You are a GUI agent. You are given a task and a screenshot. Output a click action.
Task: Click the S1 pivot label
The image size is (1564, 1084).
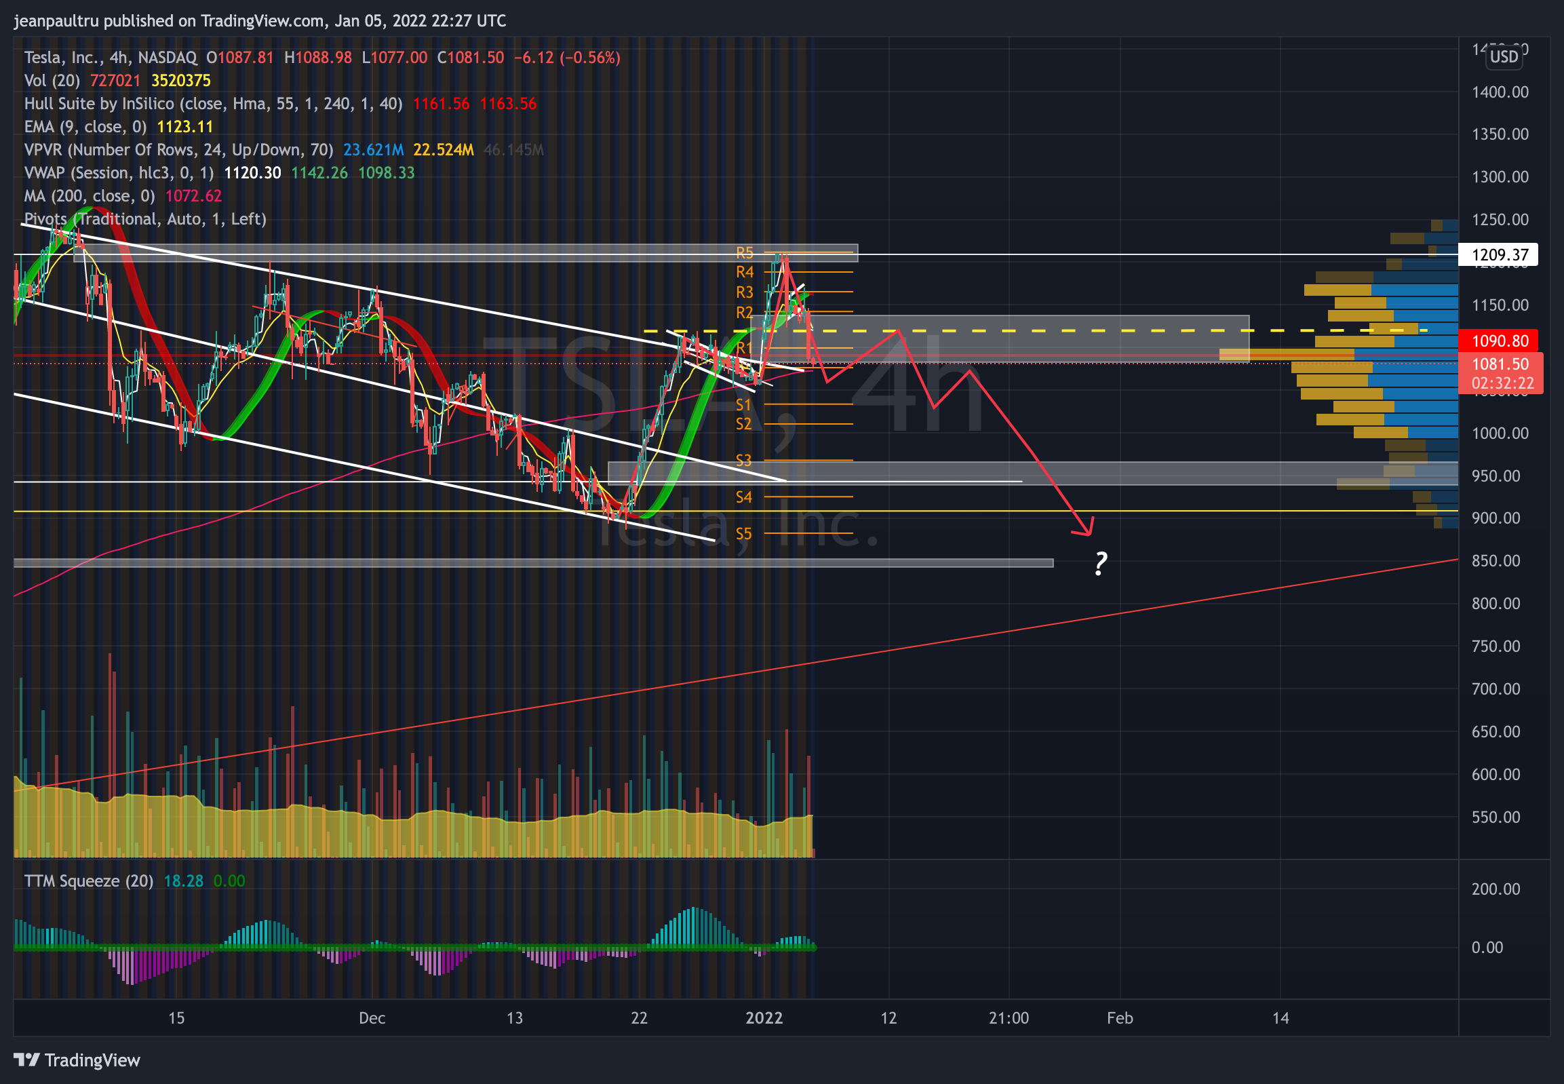(743, 406)
